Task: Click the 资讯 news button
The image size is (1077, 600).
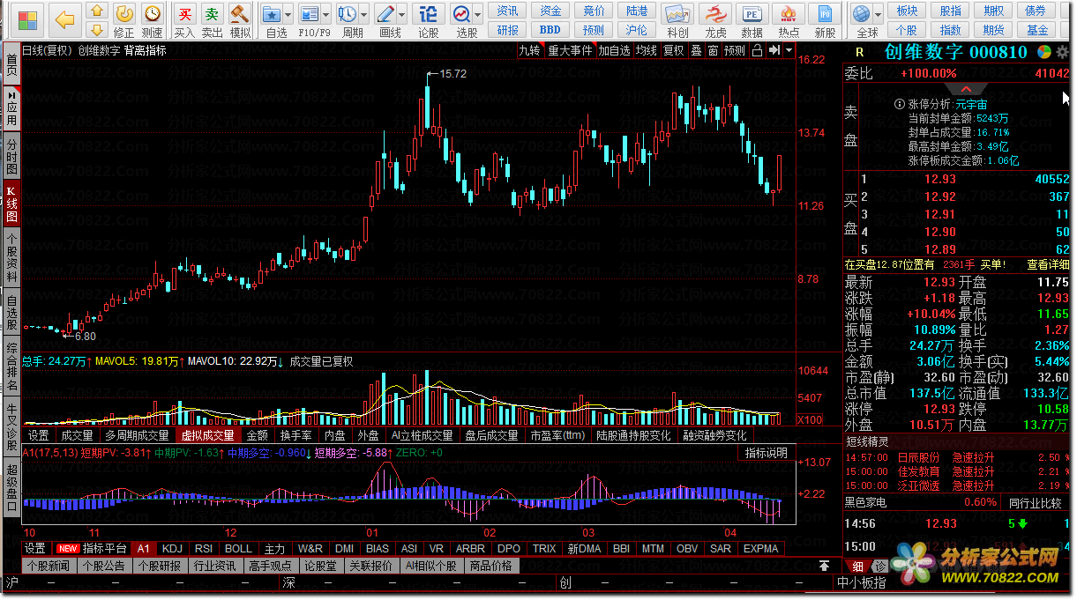Action: tap(507, 11)
